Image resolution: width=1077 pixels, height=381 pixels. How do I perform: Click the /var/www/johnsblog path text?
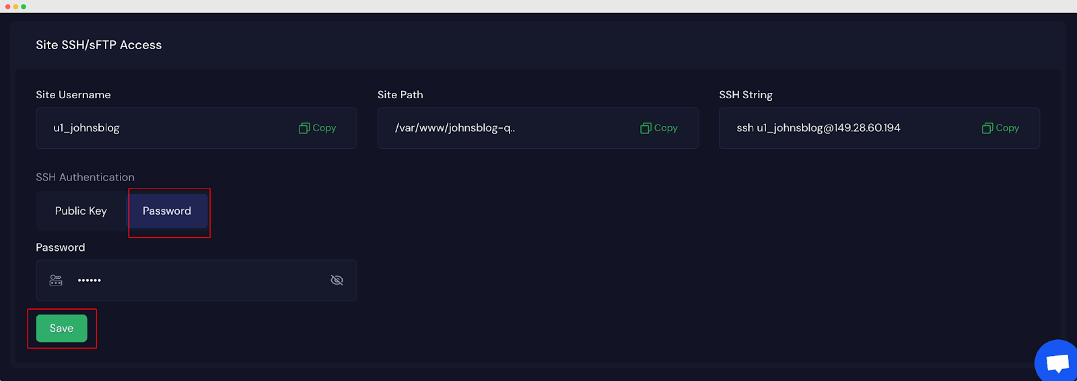(x=454, y=128)
